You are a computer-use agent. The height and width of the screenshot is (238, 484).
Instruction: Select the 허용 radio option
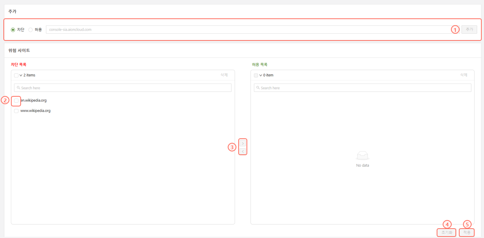pos(30,30)
